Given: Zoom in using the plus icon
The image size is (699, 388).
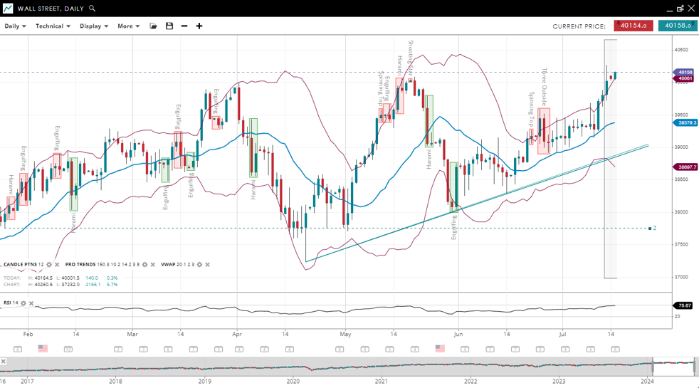Looking at the screenshot, I should [x=199, y=26].
